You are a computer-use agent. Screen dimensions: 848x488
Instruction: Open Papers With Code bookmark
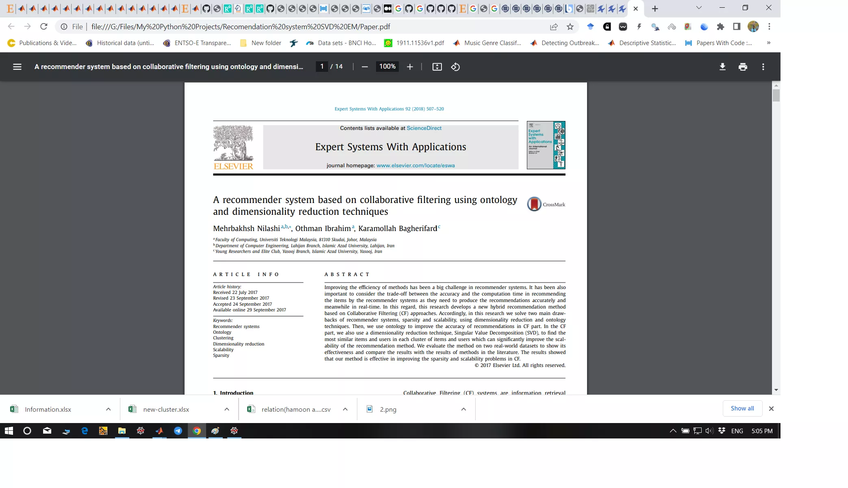pyautogui.click(x=719, y=43)
